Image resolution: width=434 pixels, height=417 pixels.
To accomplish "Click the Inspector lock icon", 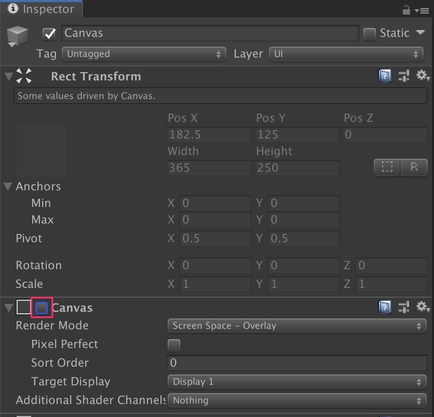I will [x=406, y=10].
